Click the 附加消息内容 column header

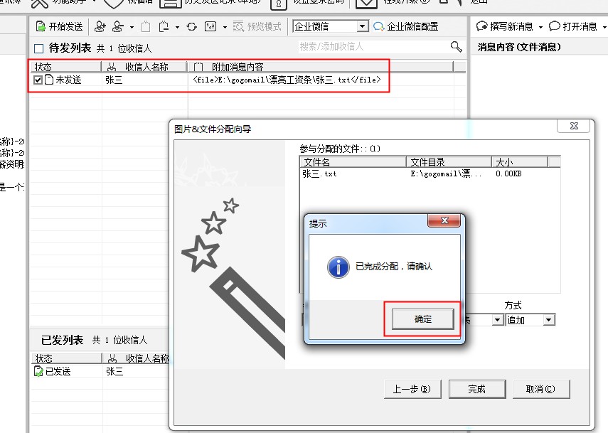coord(320,67)
